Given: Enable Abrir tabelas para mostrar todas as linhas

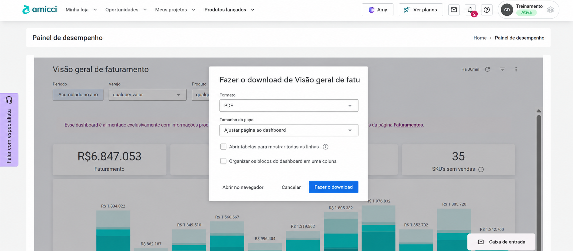Looking at the screenshot, I should pyautogui.click(x=223, y=147).
